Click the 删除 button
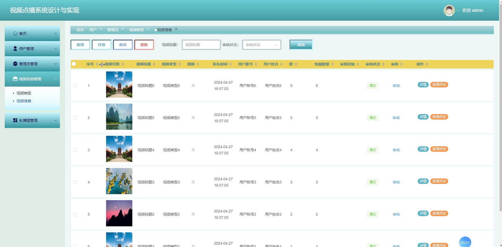Screen dimensions: 502x247 pos(144,45)
